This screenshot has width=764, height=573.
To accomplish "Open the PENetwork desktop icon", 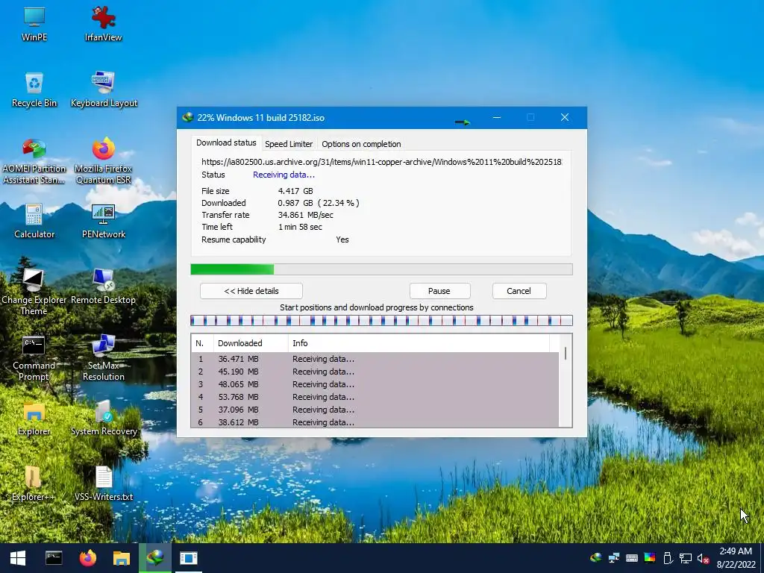I will tap(103, 221).
